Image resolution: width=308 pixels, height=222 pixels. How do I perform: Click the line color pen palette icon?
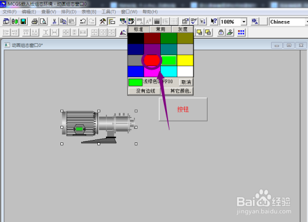pyautogui.click(x=131, y=22)
